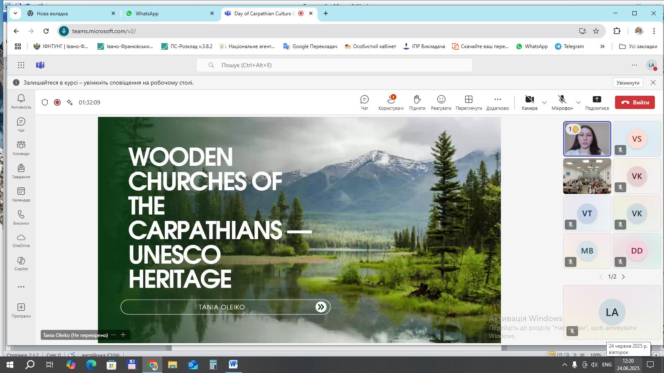664x373 pixels.
Task: Click the meeting shield security icon
Action: pyautogui.click(x=45, y=102)
